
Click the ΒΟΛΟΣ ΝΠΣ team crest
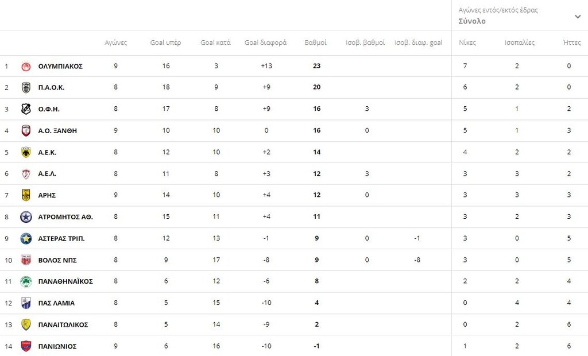26,260
